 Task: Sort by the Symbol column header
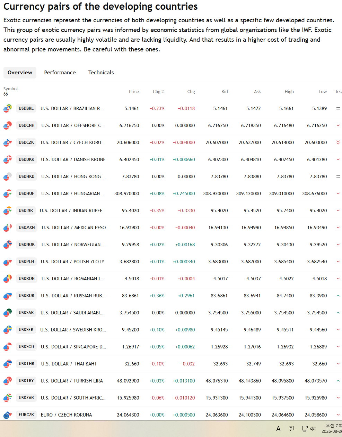tap(11, 89)
